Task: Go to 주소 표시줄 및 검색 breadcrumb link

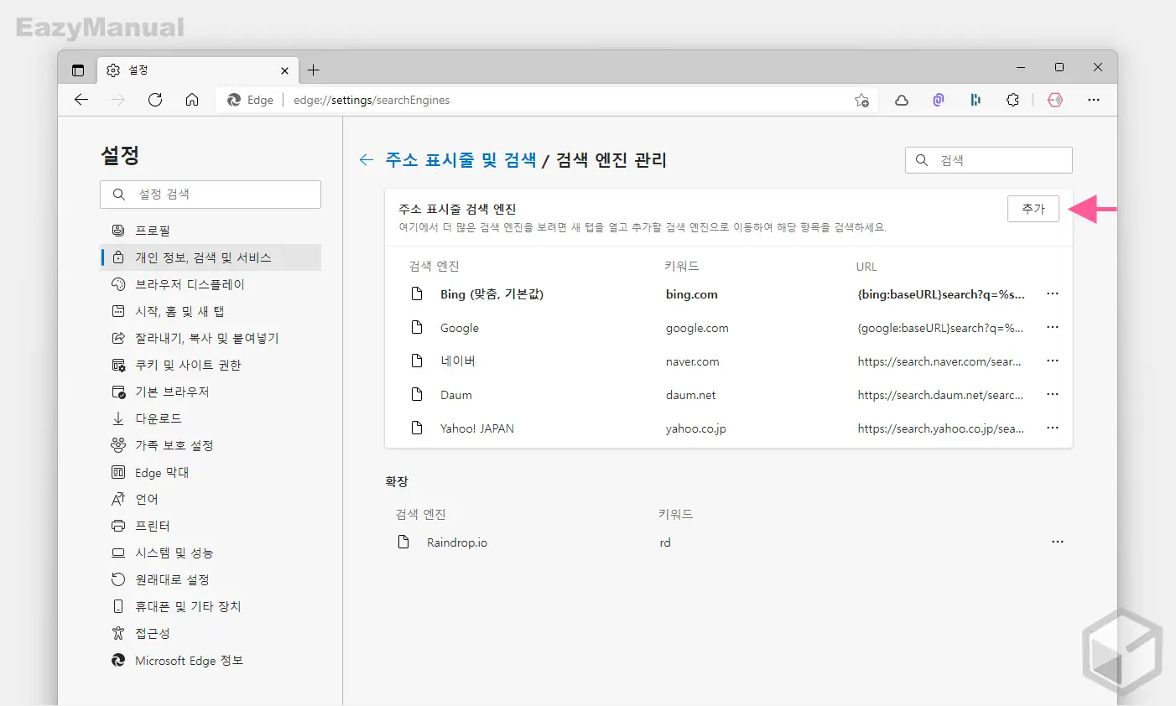Action: [x=461, y=160]
